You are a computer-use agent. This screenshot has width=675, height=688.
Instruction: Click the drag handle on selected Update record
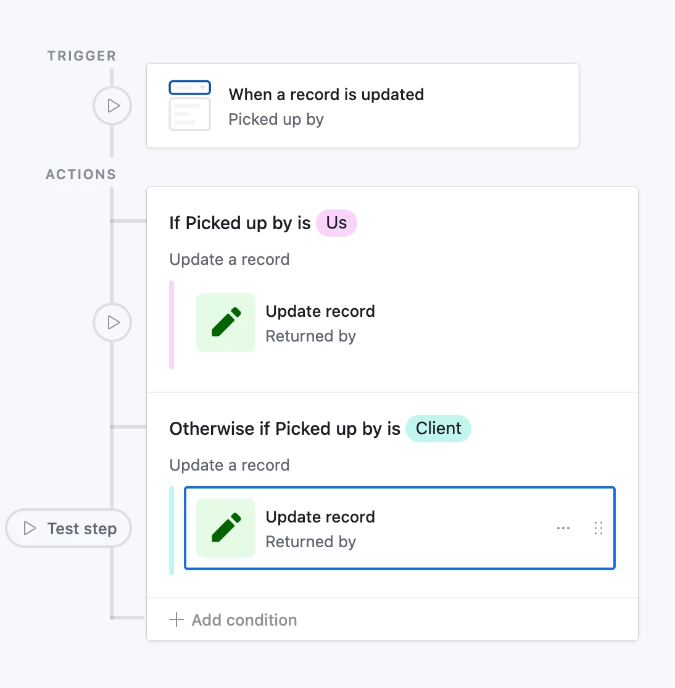[598, 528]
